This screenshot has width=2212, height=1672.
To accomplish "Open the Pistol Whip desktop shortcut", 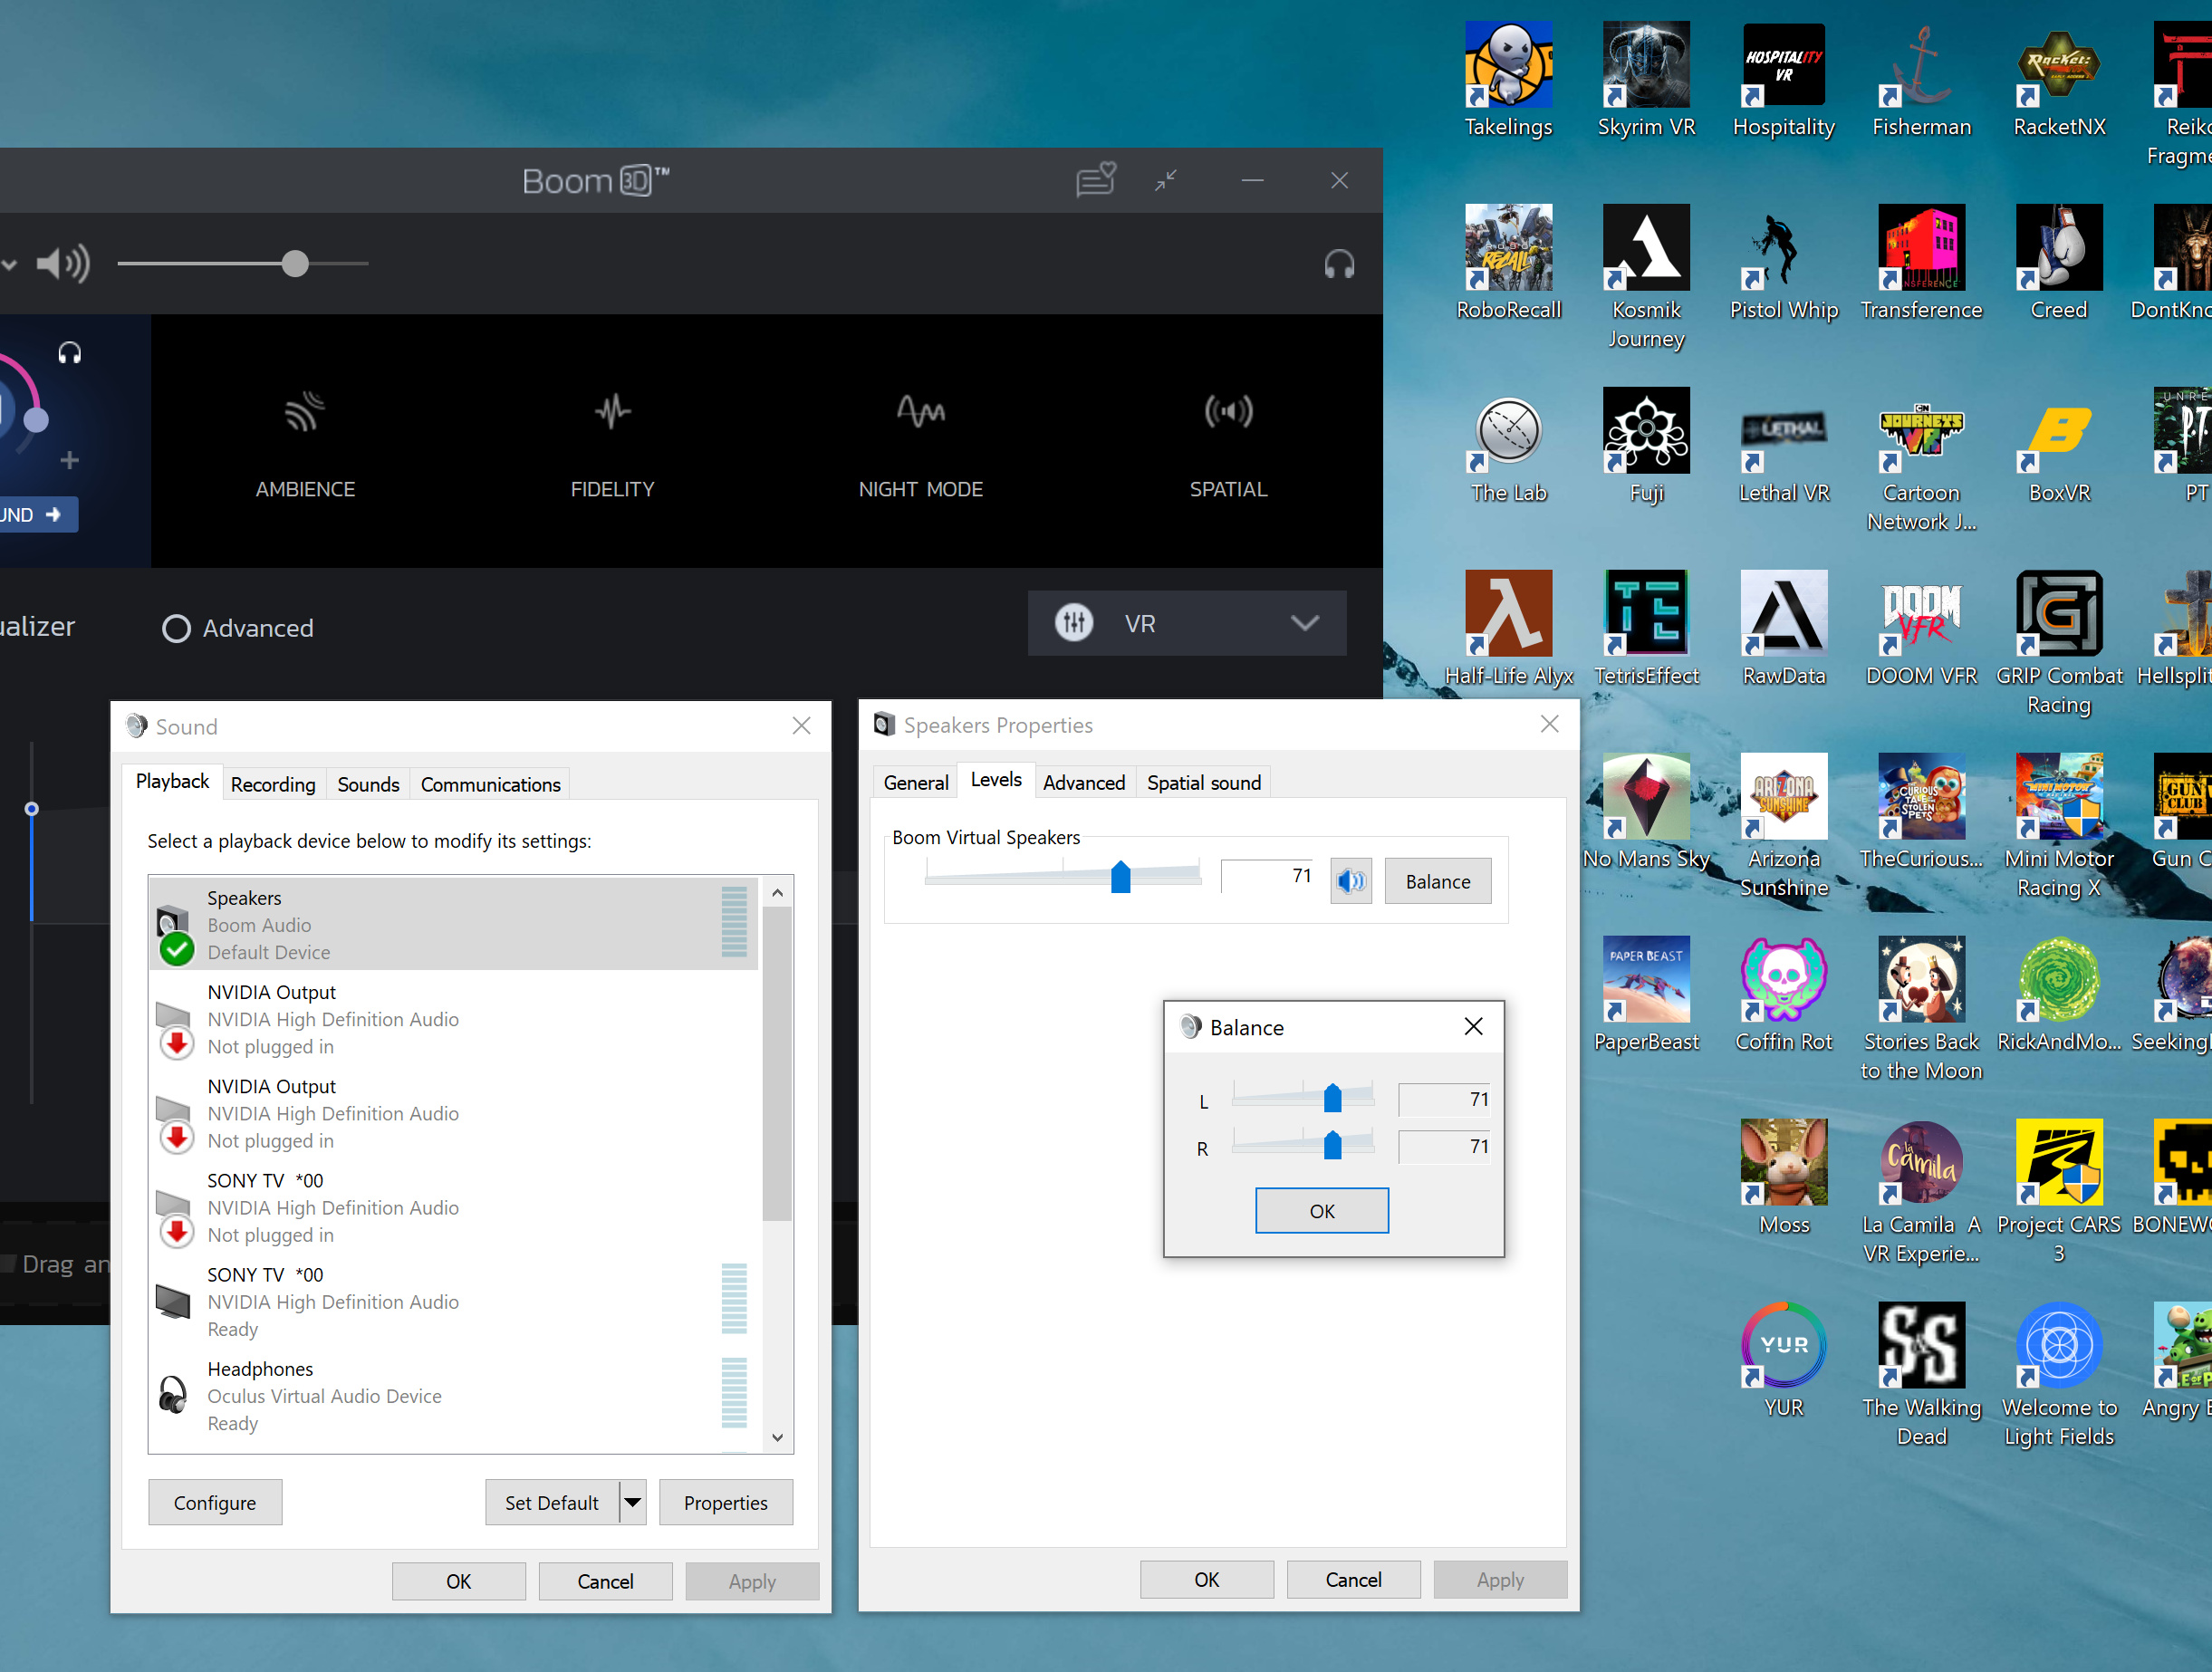I will pos(1783,263).
